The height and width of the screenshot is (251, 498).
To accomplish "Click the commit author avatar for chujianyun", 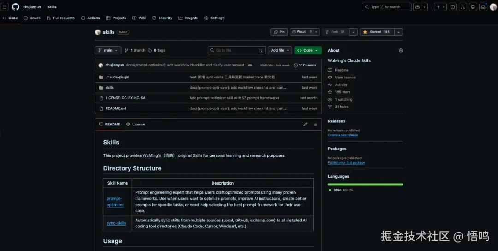I will pos(101,65).
